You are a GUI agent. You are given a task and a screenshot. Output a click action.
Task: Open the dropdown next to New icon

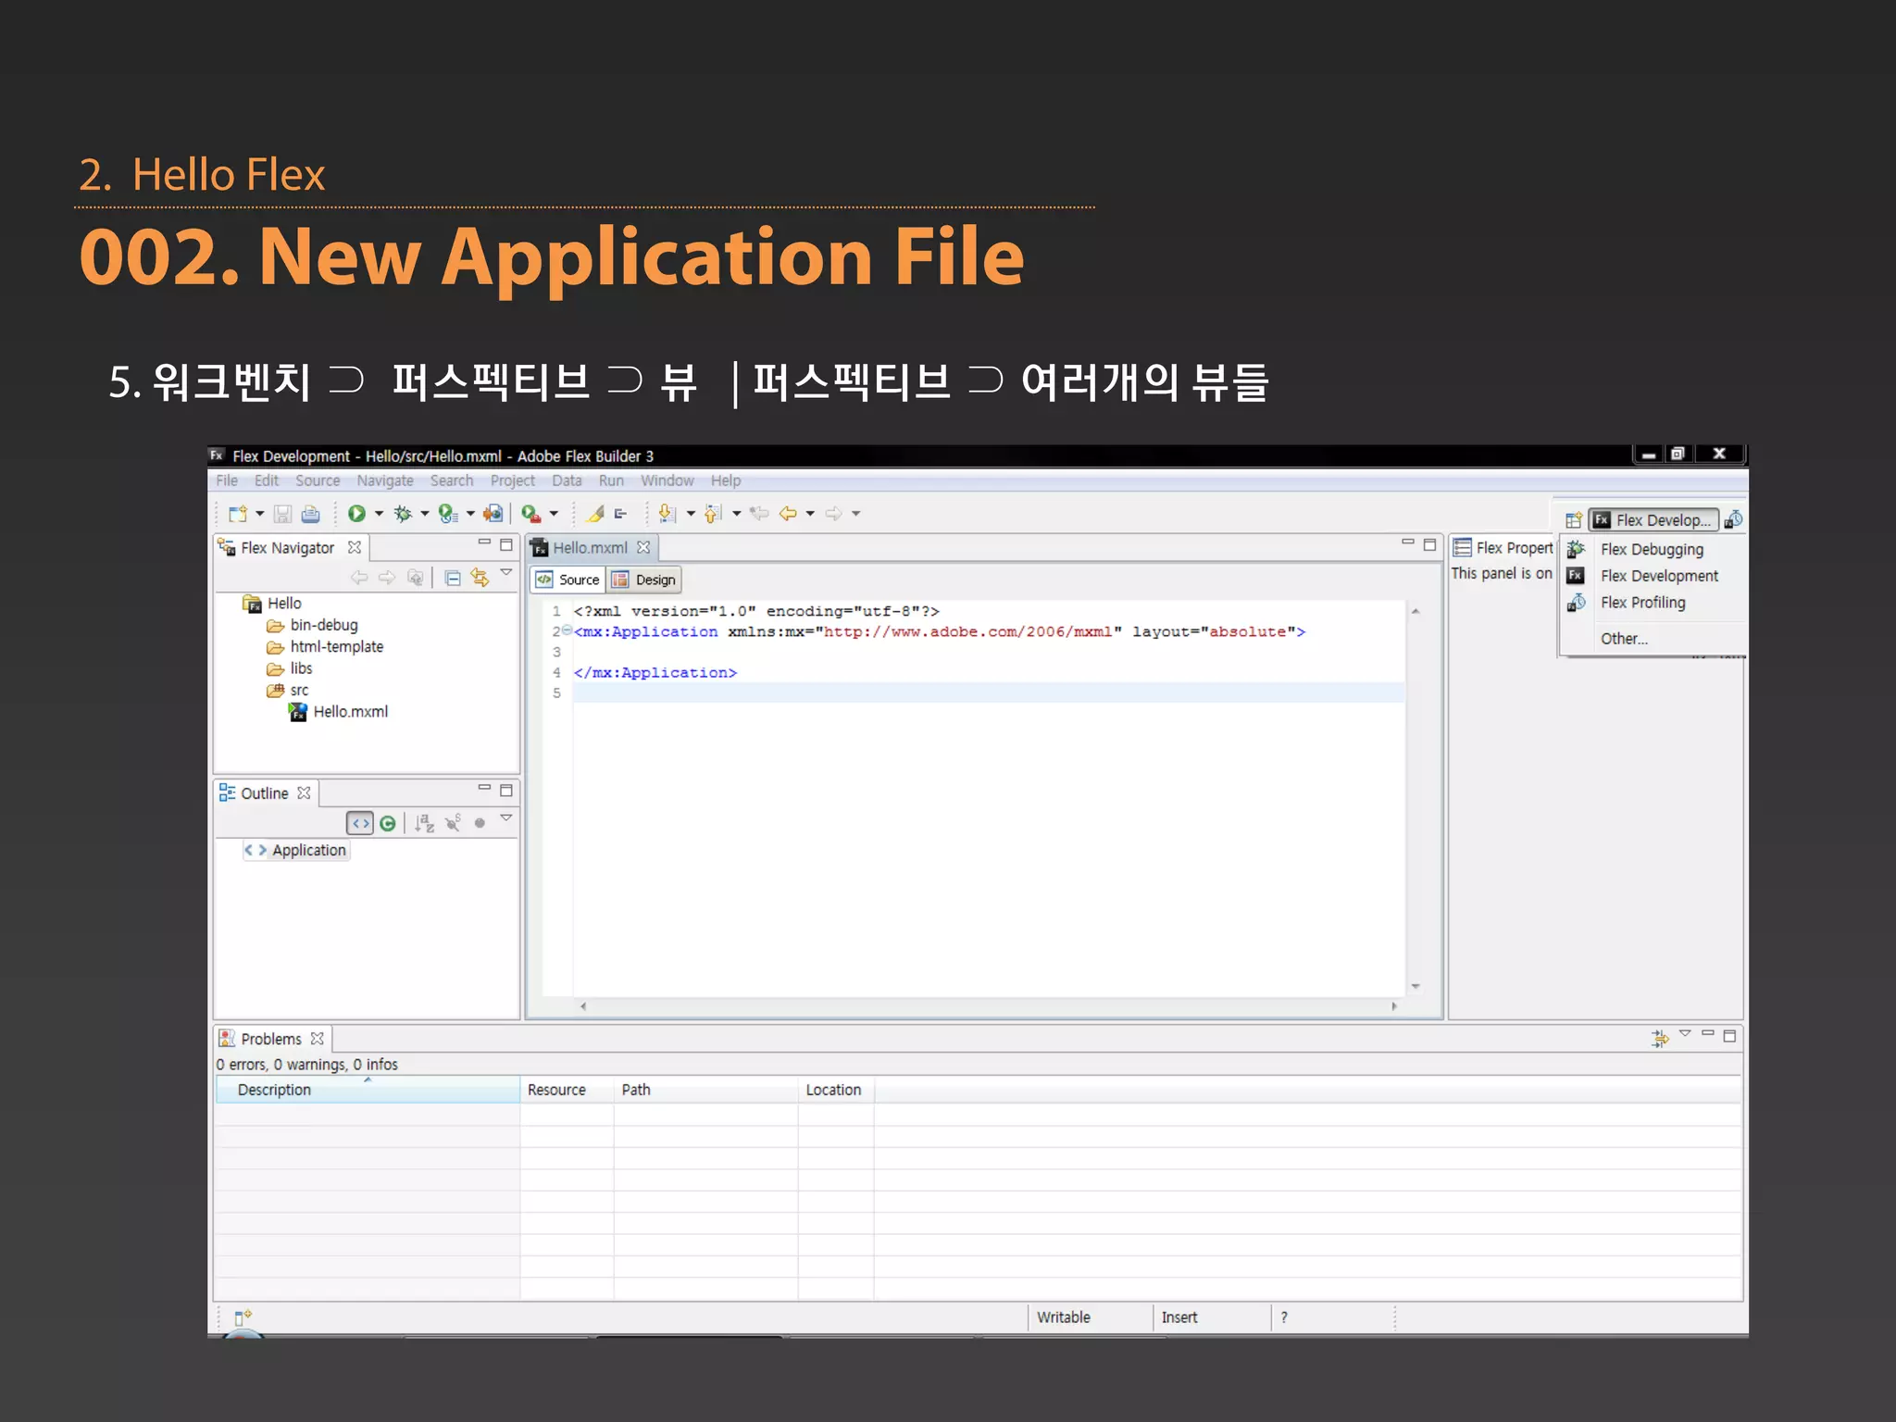[x=260, y=514]
